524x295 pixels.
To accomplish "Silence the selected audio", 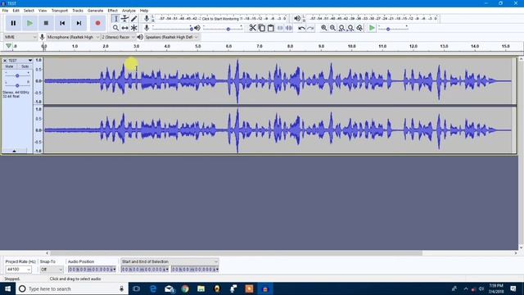I will click(x=289, y=28).
